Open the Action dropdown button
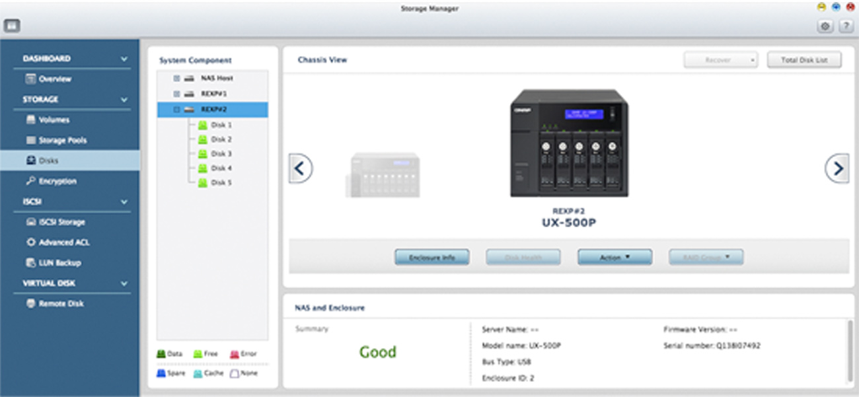Viewport: 859px width, 397px height. pos(615,257)
